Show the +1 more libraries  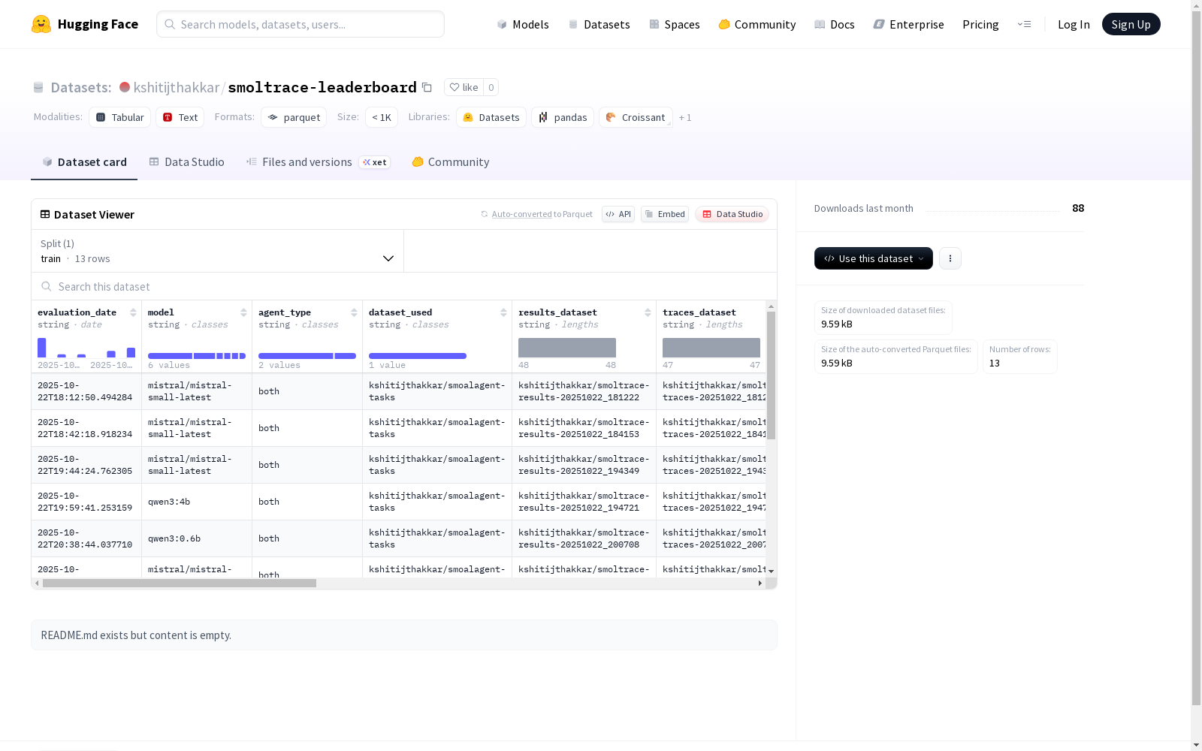tap(685, 117)
